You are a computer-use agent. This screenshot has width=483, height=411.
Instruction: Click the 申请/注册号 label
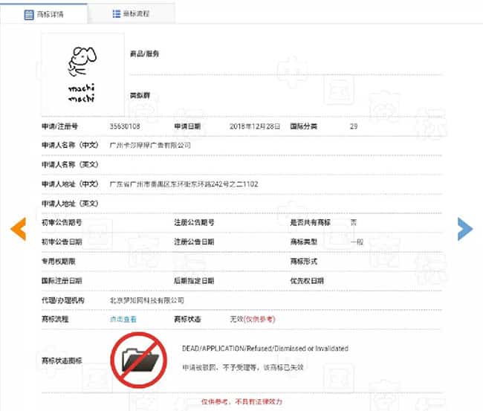click(x=59, y=126)
